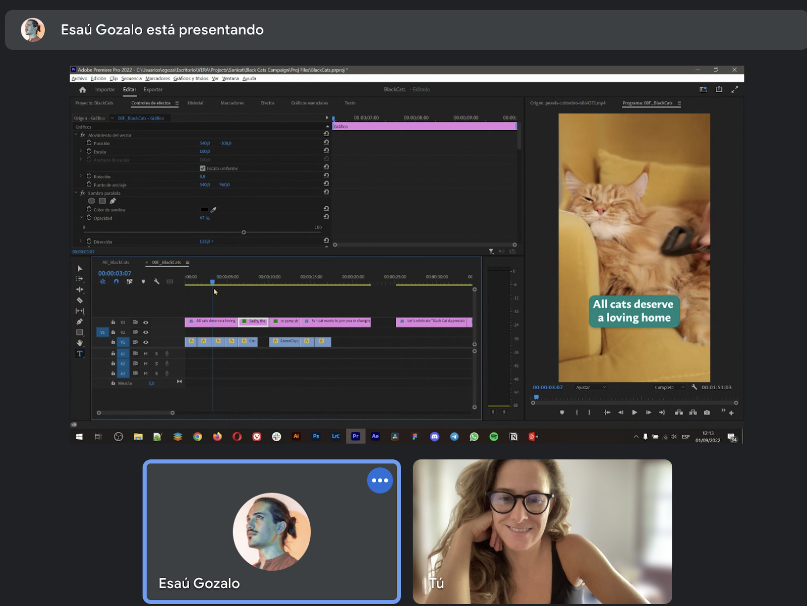The width and height of the screenshot is (807, 606).
Task: Pick the free-draw bezier mask pen
Action: tap(113, 201)
